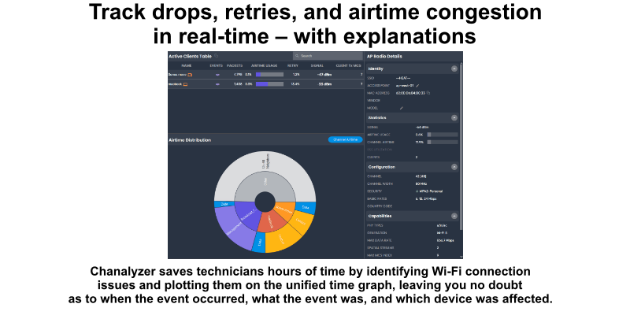The width and height of the screenshot is (630, 315).
Task: Click the Channel Airtime button
Action: pyautogui.click(x=345, y=139)
